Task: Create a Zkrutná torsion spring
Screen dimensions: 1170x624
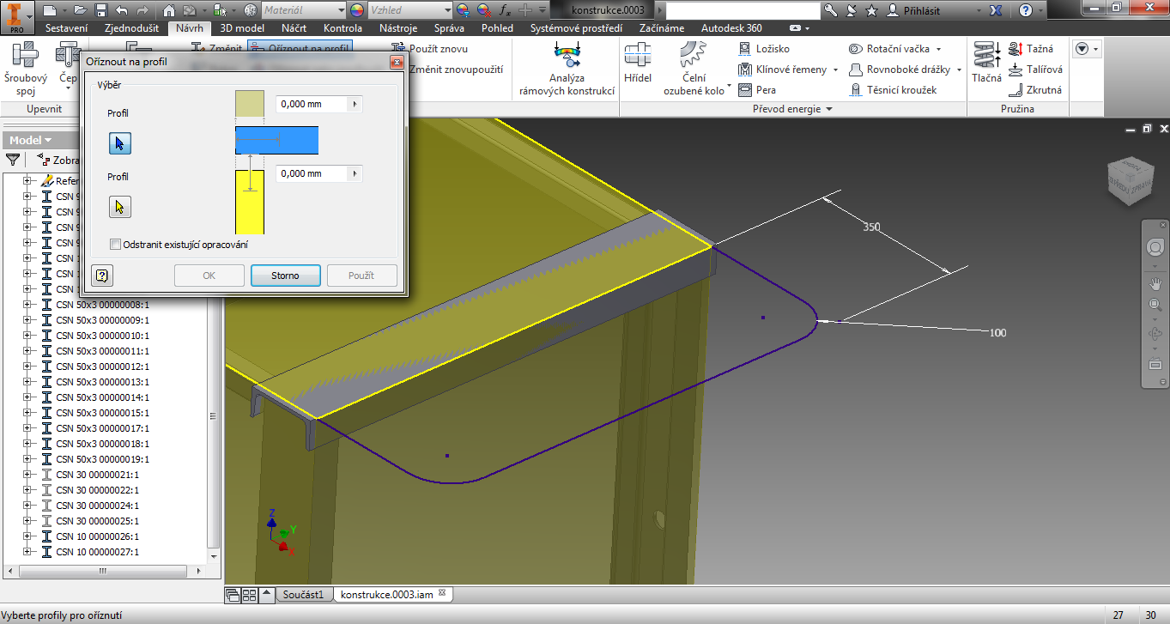Action: click(x=1035, y=90)
